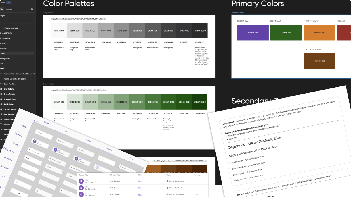Click frame icon beside Purple Palette layer
The height and width of the screenshot is (197, 351).
coord(1,109)
